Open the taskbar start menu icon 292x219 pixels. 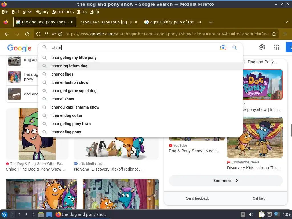pyautogui.click(x=5, y=214)
